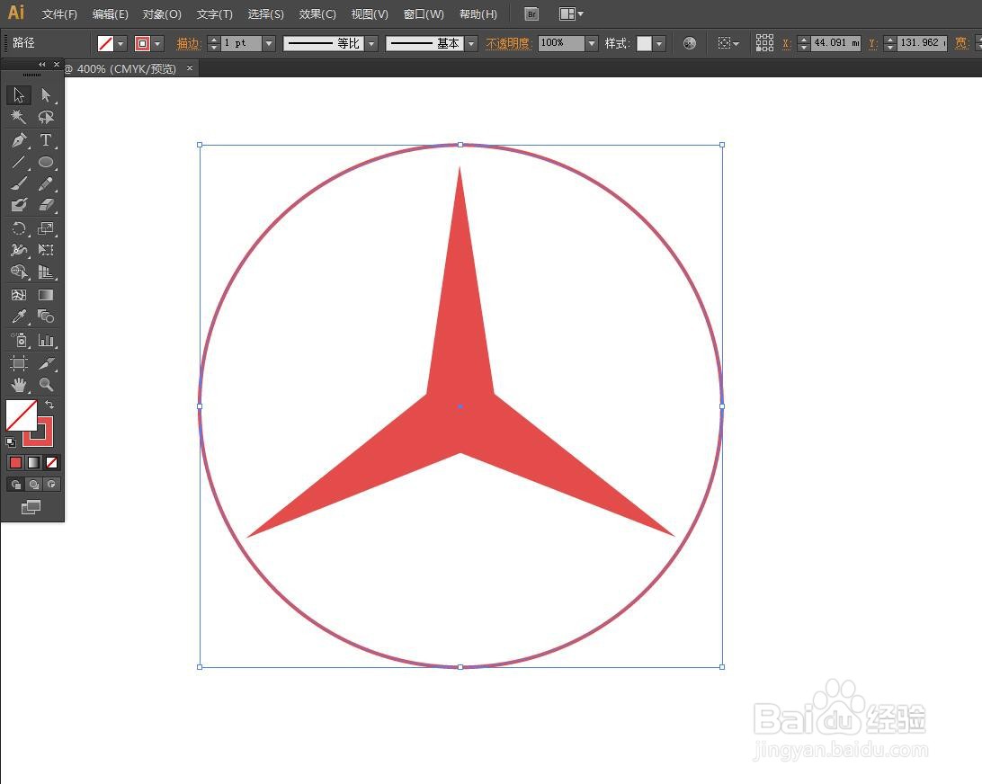The width and height of the screenshot is (982, 784).
Task: Open the select similar objects dropdown
Action: click(x=728, y=43)
